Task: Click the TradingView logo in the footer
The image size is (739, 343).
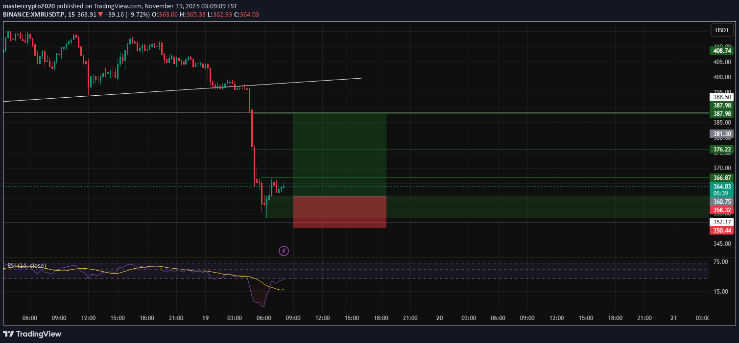Action: 32,334
